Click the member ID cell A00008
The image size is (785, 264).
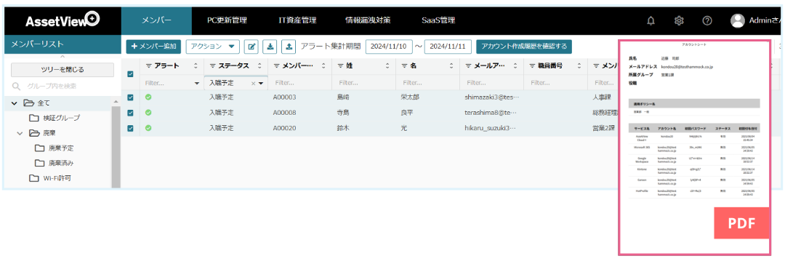pos(285,113)
